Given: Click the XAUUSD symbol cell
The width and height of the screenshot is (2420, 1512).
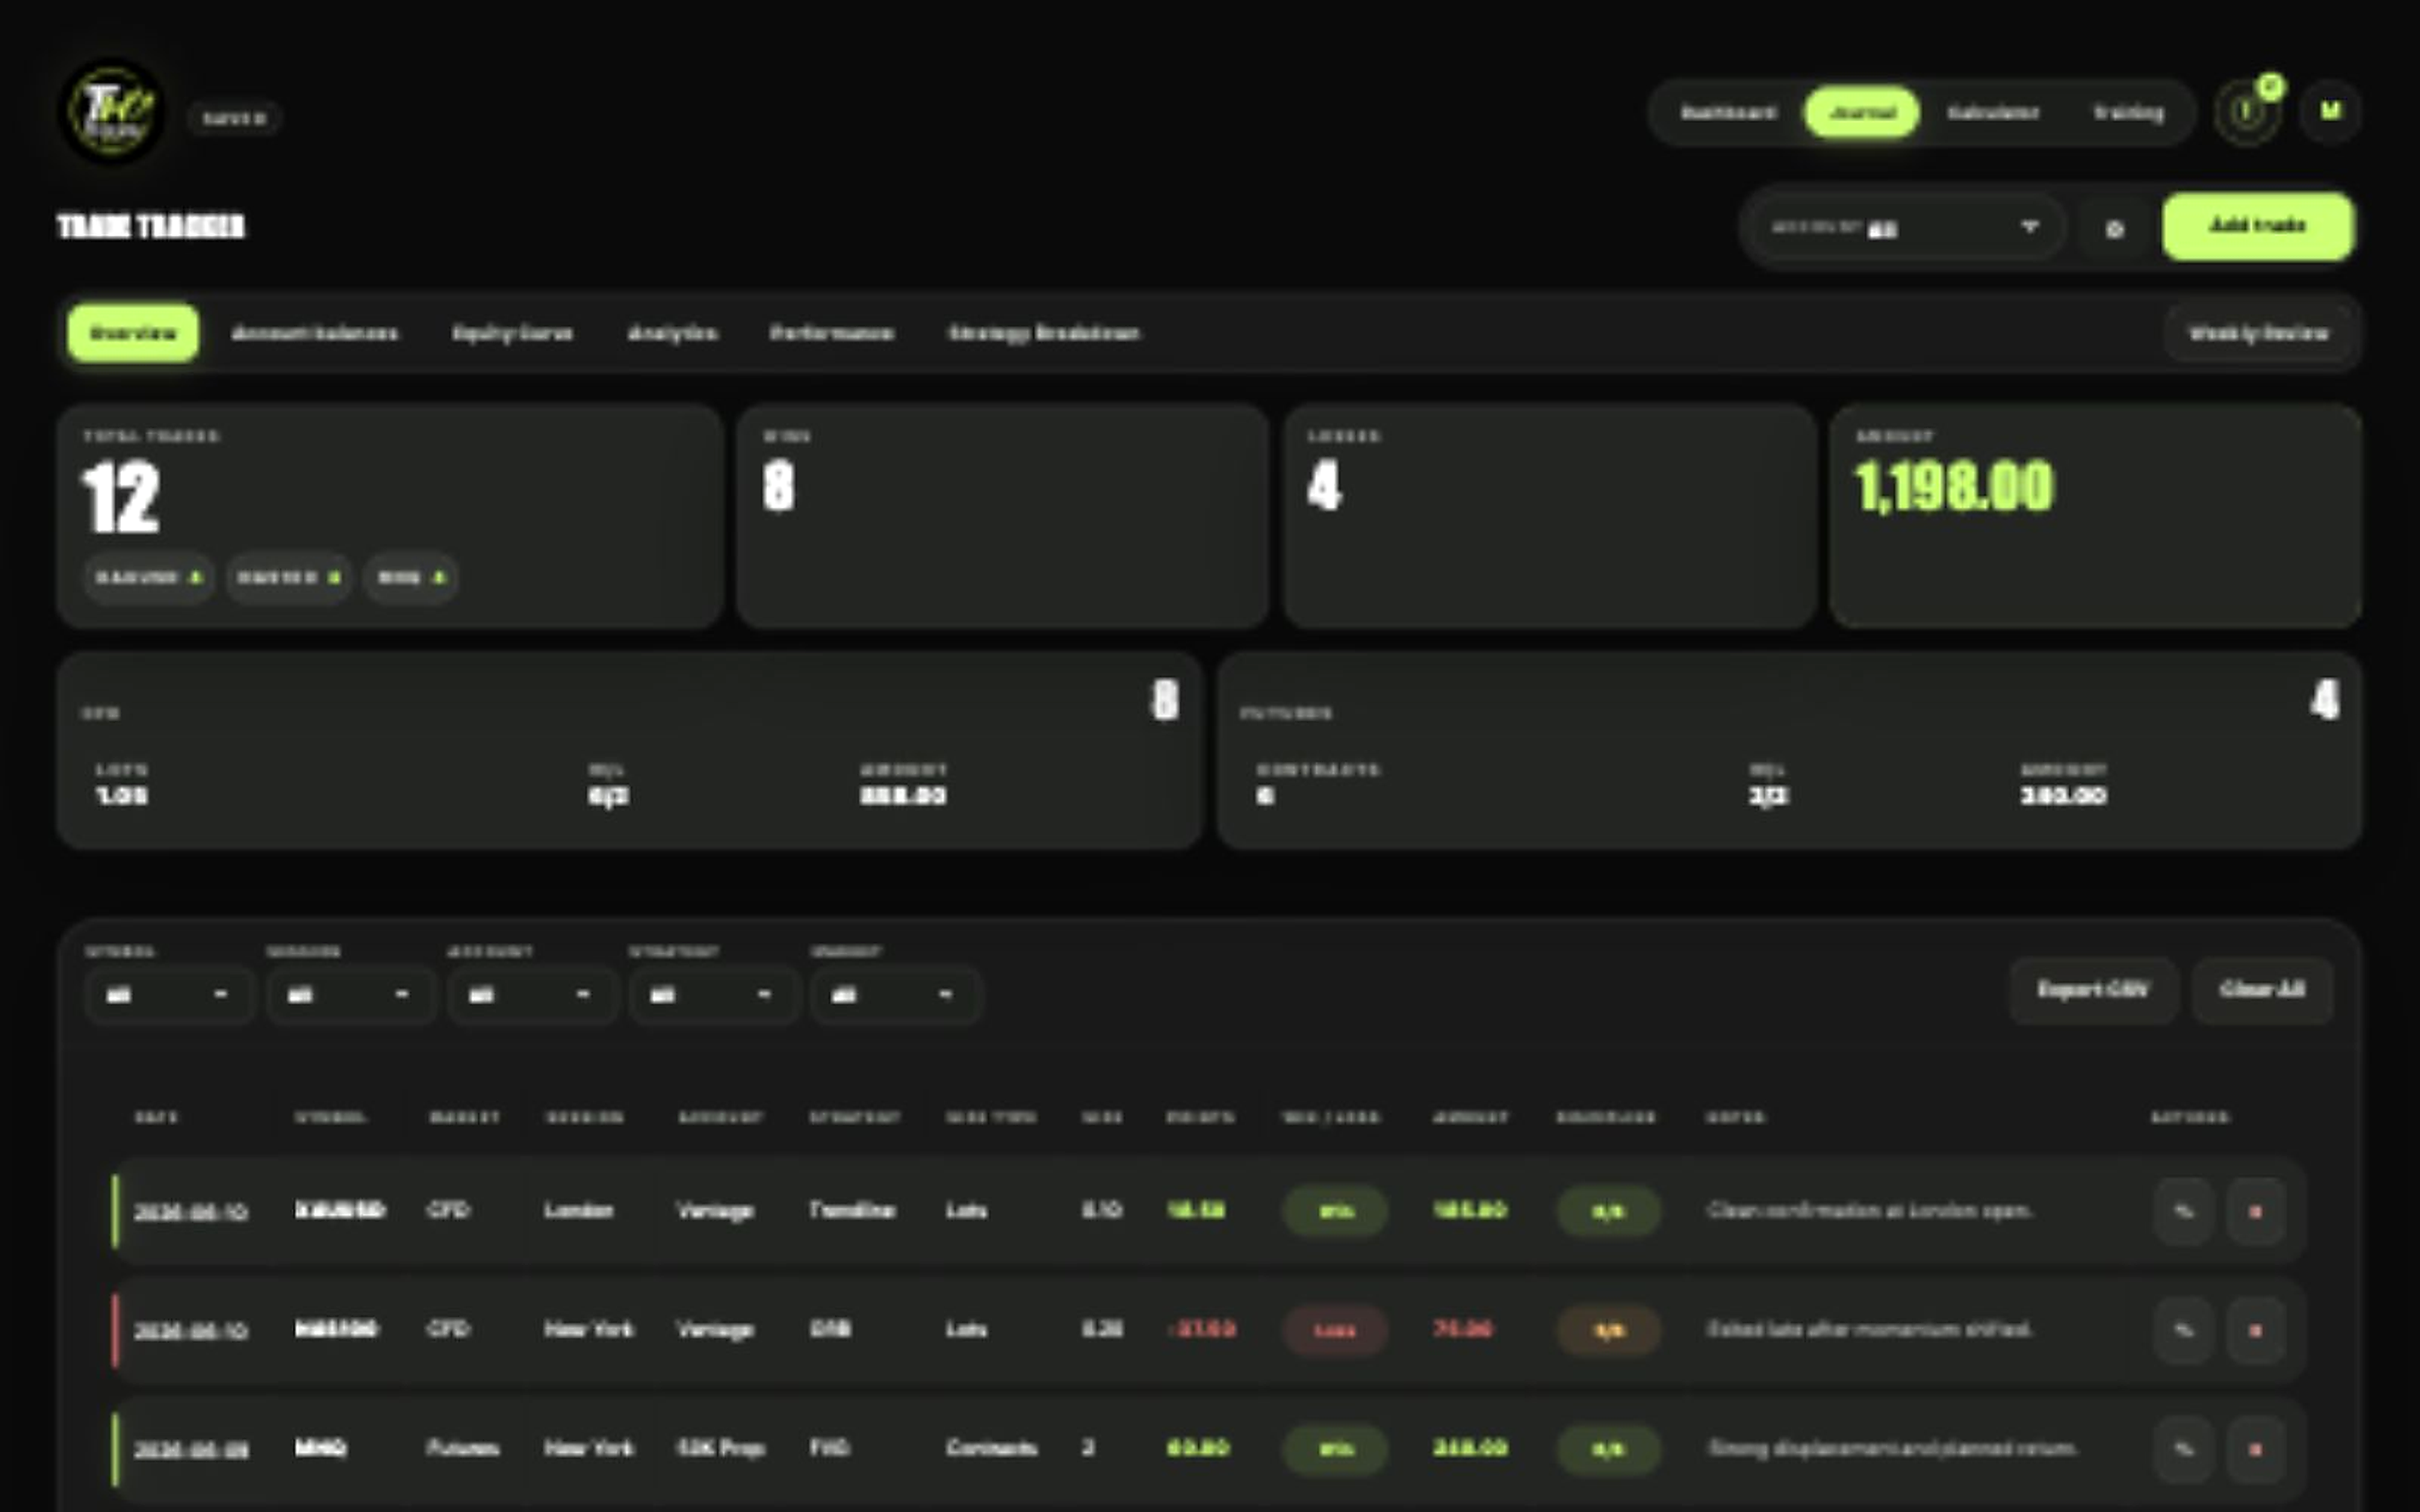Looking at the screenshot, I should [340, 1210].
